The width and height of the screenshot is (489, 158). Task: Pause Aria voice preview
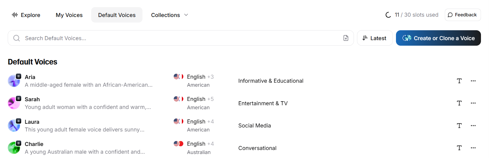click(19, 76)
